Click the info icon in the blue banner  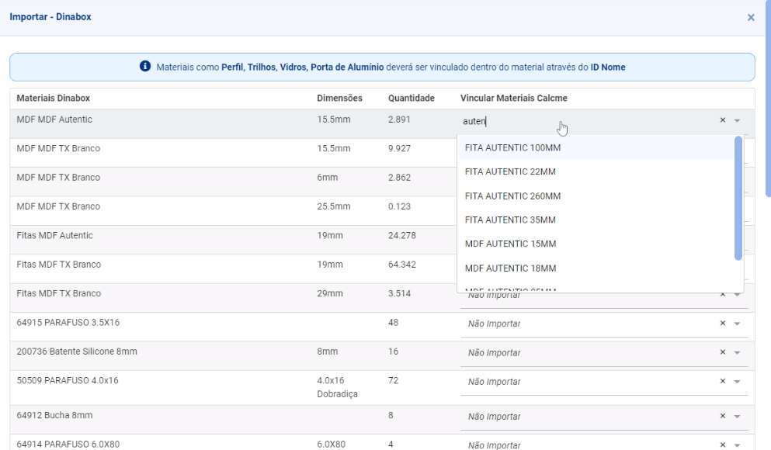(144, 67)
